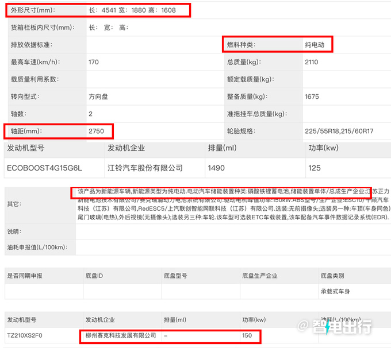Select power value 125
The height and width of the screenshot is (348, 391).
[x=315, y=168]
